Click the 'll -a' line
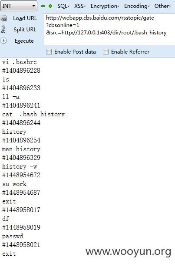 [x=11, y=97]
